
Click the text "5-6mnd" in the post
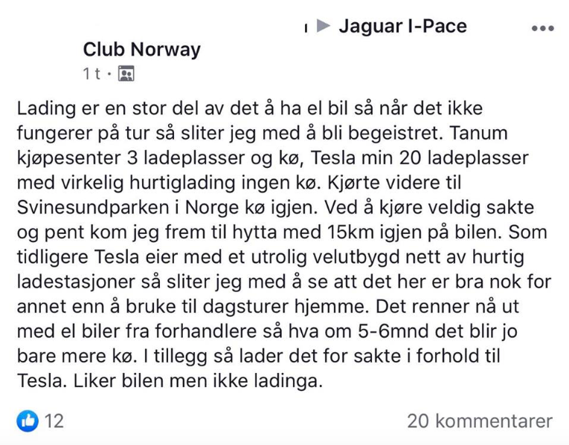[393, 331]
